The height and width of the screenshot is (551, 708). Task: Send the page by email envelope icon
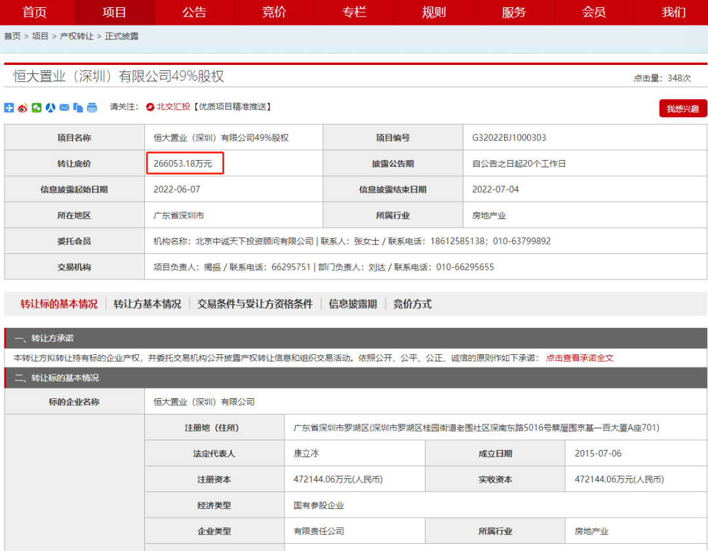click(x=64, y=108)
